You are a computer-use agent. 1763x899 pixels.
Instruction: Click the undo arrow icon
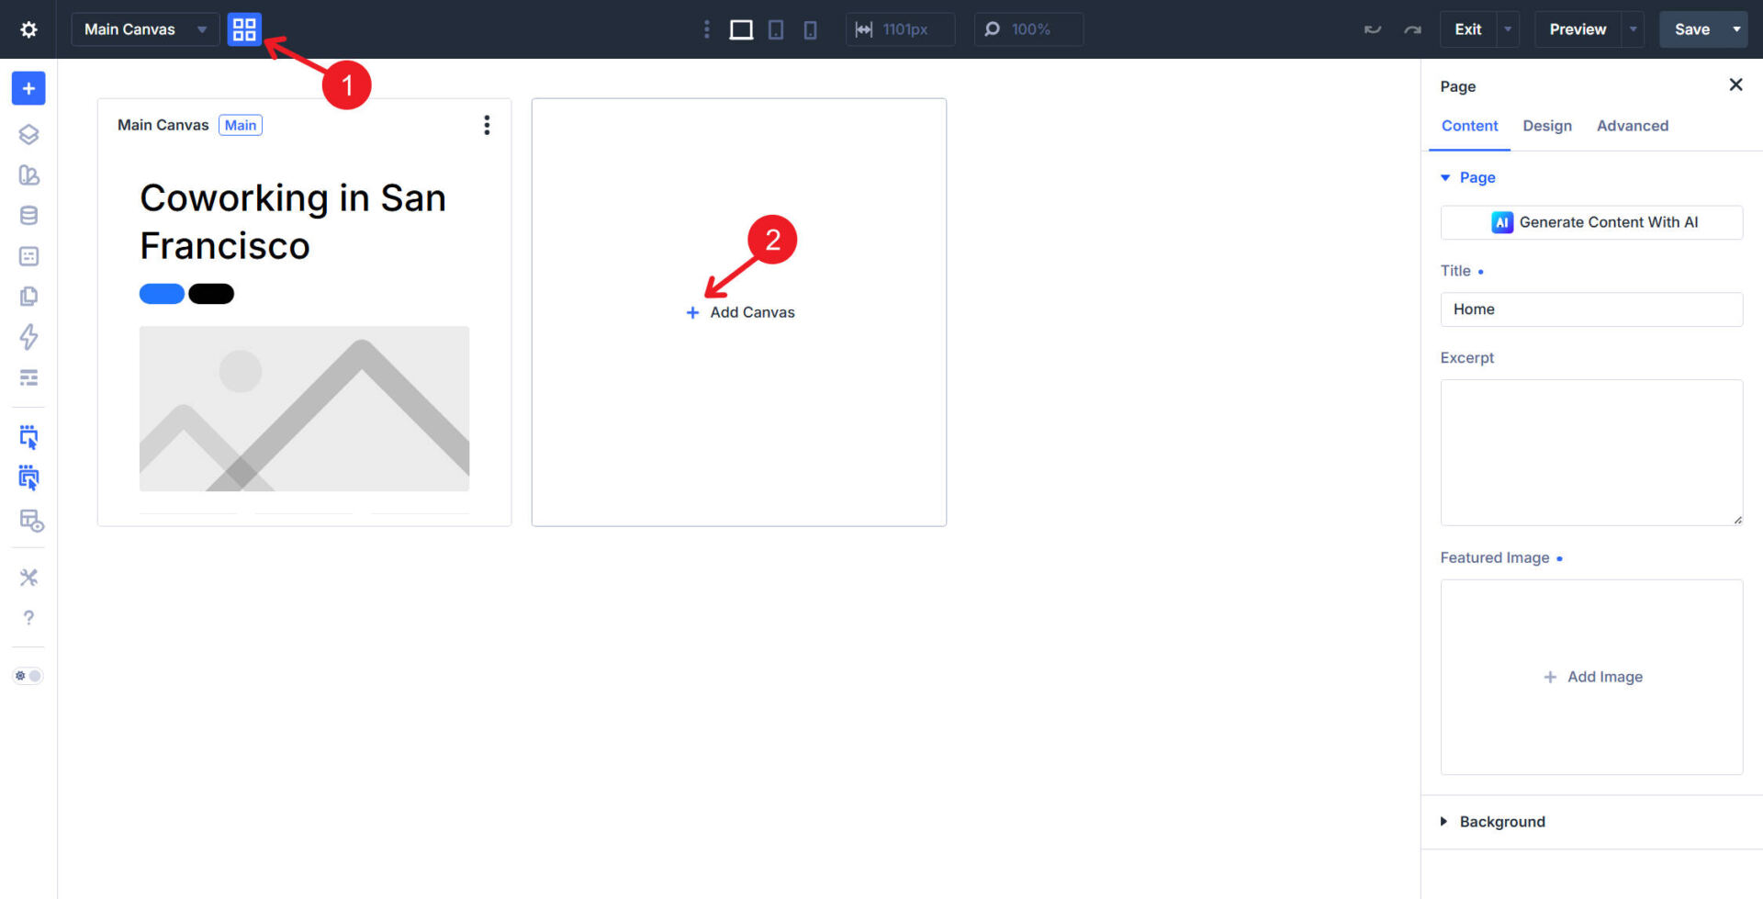pos(1373,29)
